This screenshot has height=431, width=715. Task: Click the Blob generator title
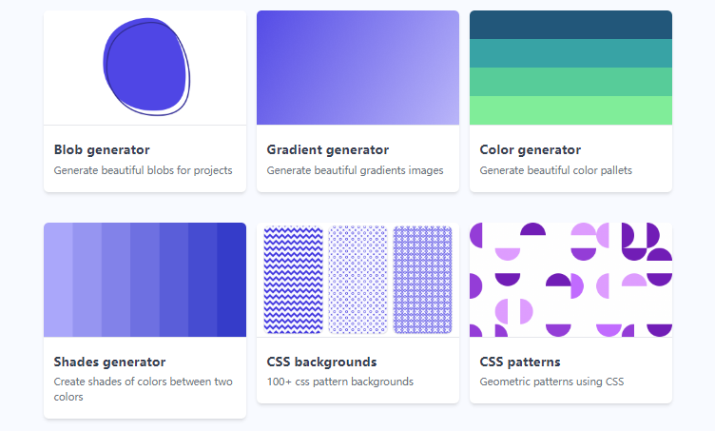tap(102, 149)
